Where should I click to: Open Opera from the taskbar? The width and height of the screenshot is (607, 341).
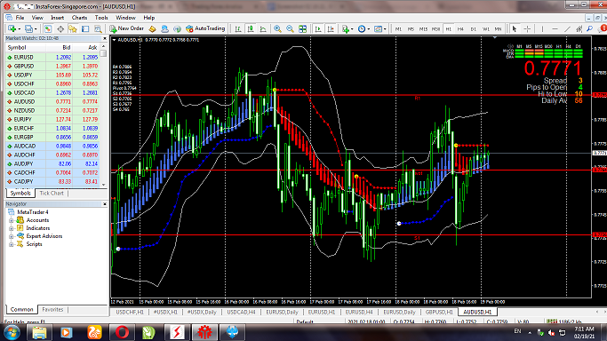click(x=122, y=332)
